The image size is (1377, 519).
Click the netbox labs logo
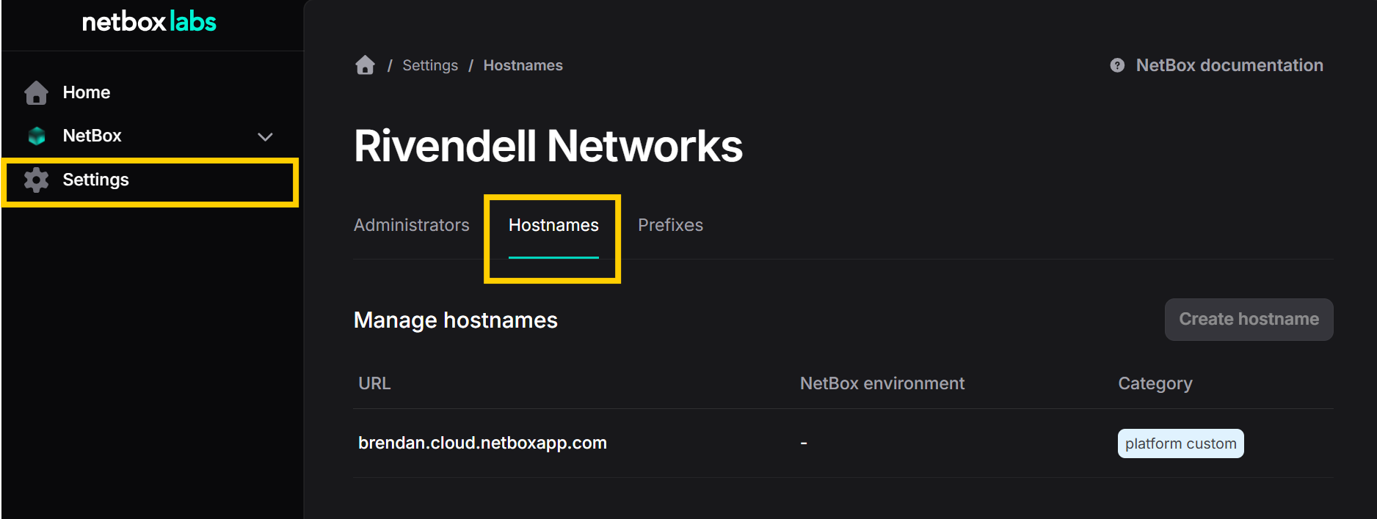[149, 22]
